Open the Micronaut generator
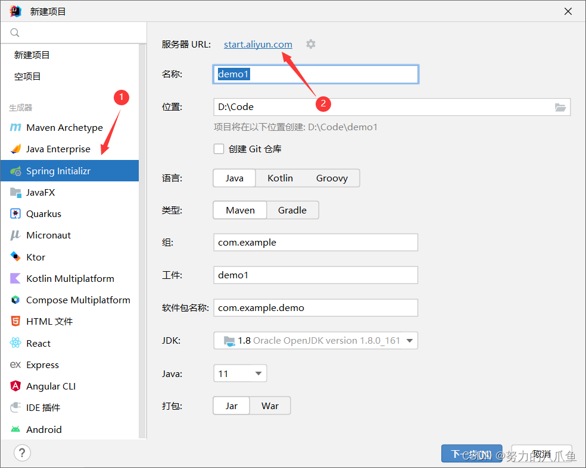This screenshot has height=468, width=586. click(48, 235)
